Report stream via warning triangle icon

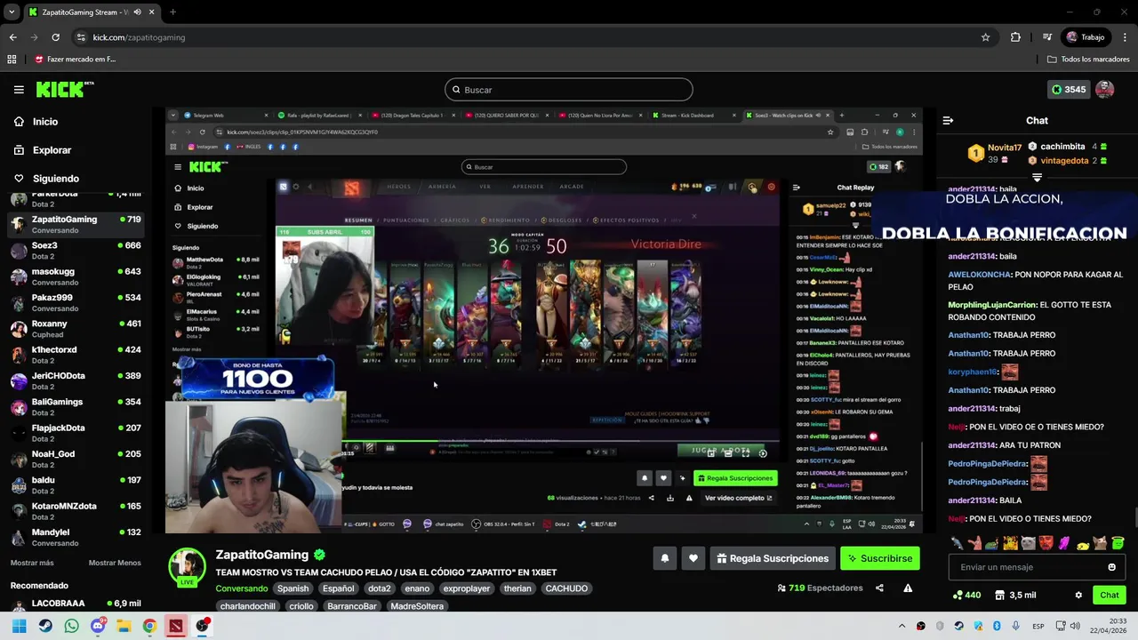[908, 588]
